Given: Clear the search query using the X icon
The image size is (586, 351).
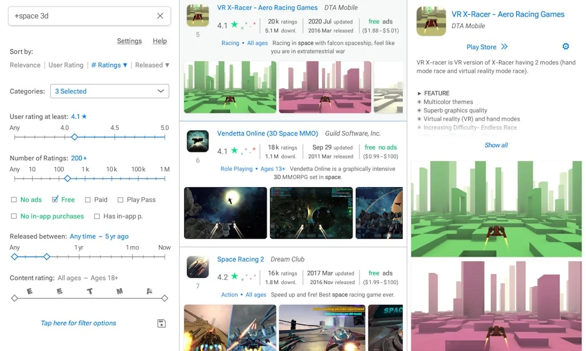Looking at the screenshot, I should [x=160, y=16].
